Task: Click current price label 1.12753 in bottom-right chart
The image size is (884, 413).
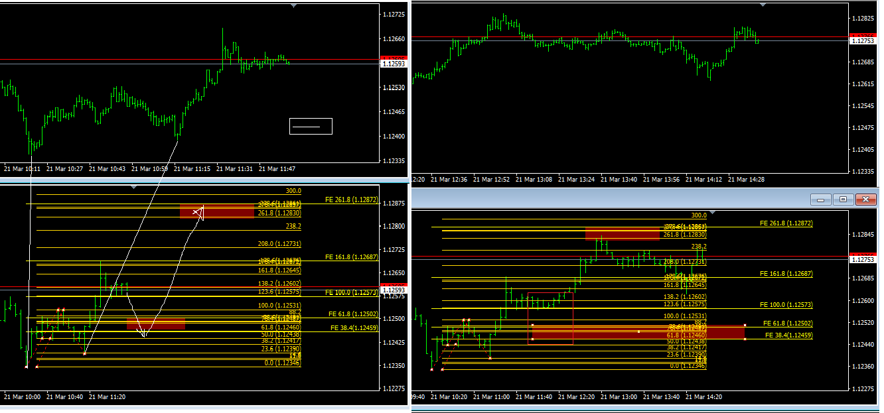Action: tap(863, 259)
